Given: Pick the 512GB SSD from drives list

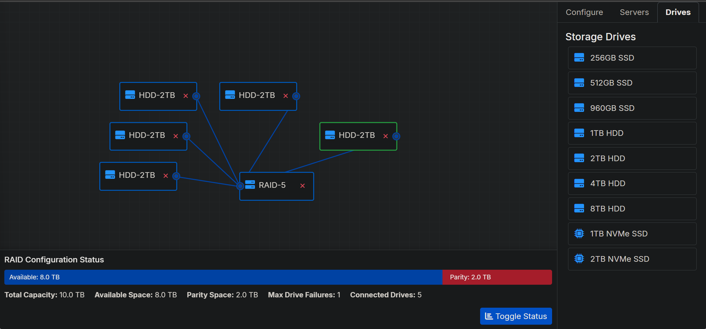Looking at the screenshot, I should pos(632,83).
